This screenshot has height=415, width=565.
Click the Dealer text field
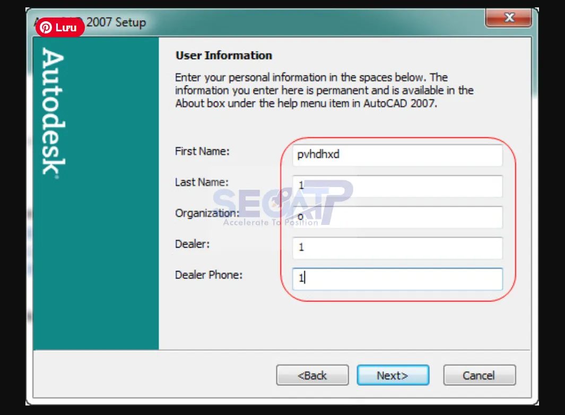click(396, 248)
